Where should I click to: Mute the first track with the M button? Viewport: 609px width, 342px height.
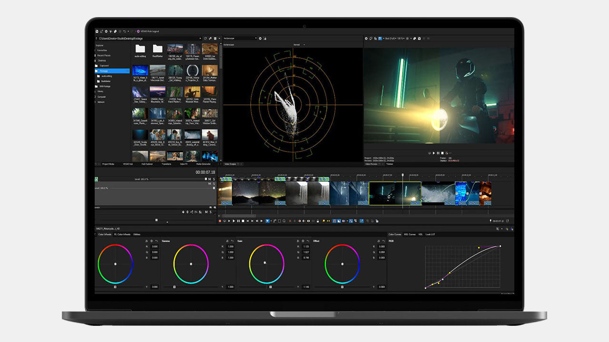pos(210,179)
